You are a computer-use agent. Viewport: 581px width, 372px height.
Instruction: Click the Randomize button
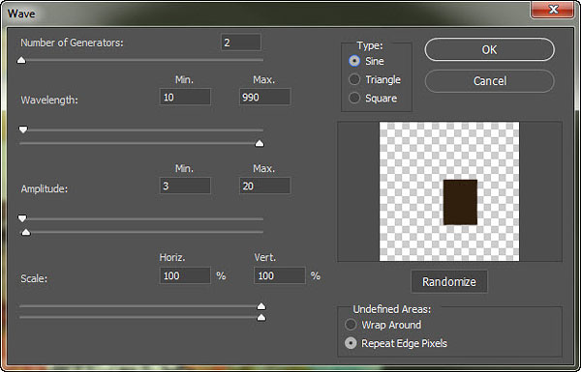[x=449, y=282]
